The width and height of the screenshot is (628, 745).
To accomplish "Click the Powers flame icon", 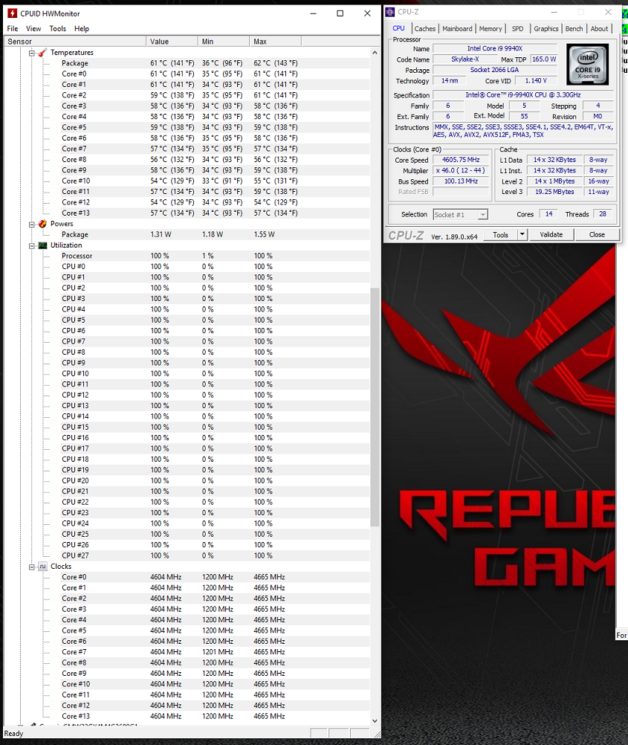I will click(x=43, y=223).
